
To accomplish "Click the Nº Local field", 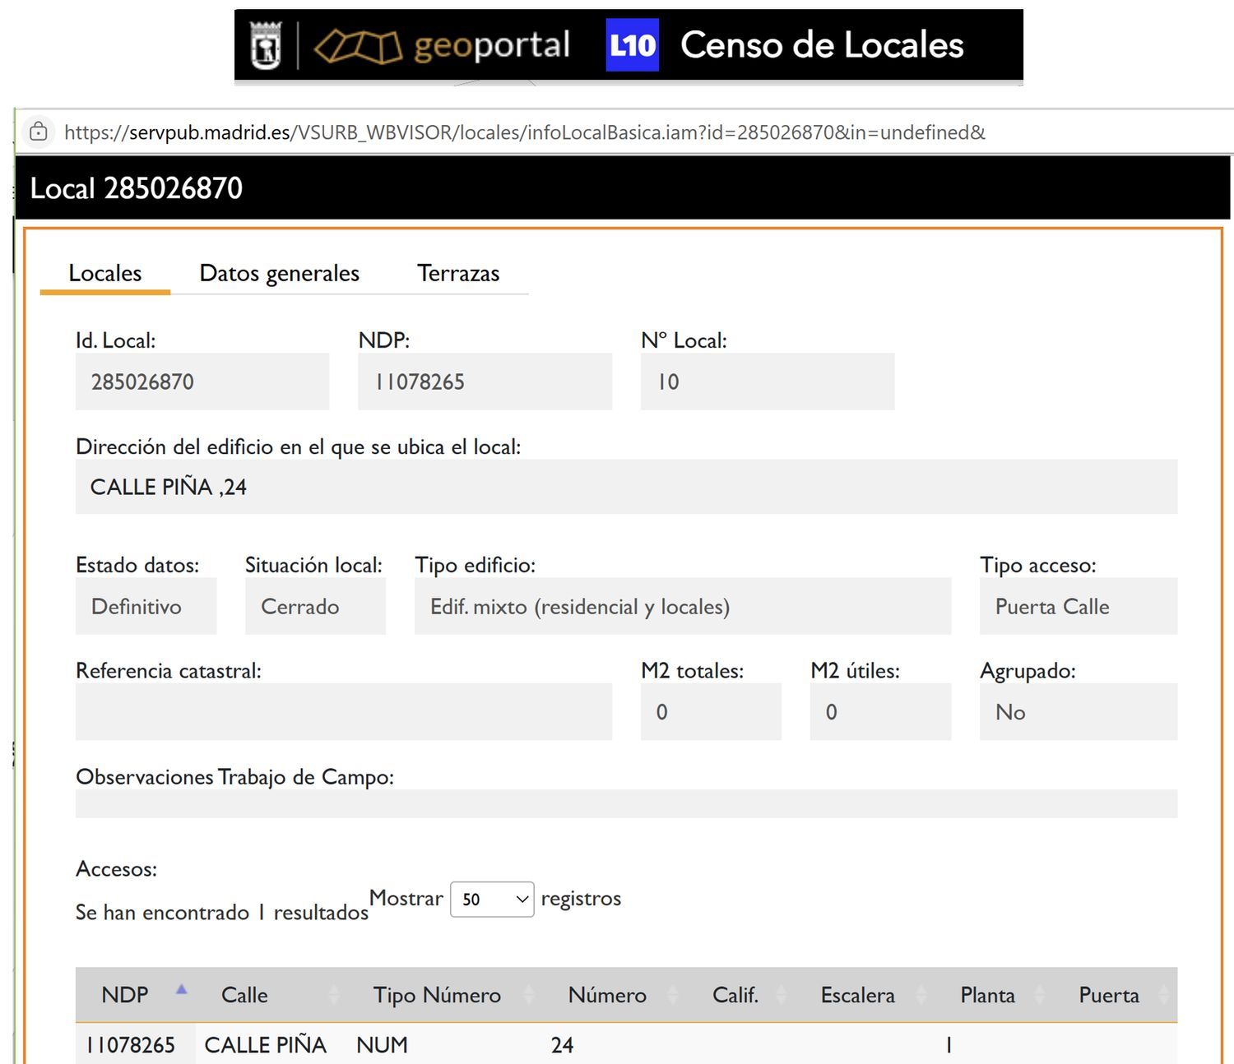I will pos(768,382).
